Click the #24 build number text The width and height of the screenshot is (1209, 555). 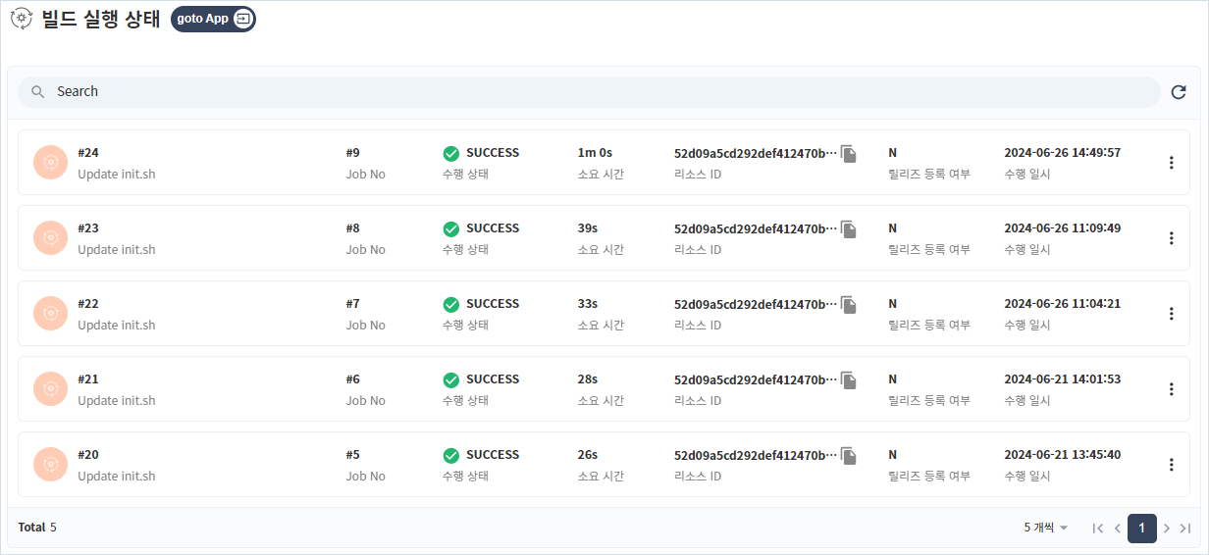tap(88, 153)
